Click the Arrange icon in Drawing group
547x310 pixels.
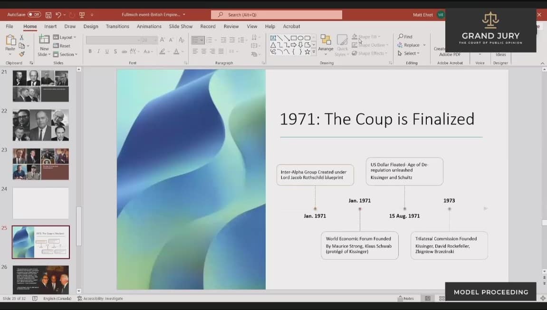click(326, 43)
